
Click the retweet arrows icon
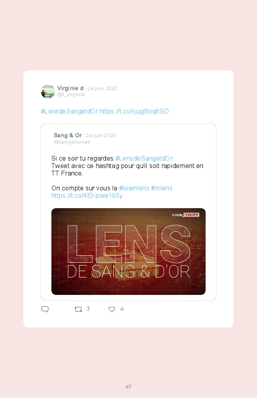(78, 309)
